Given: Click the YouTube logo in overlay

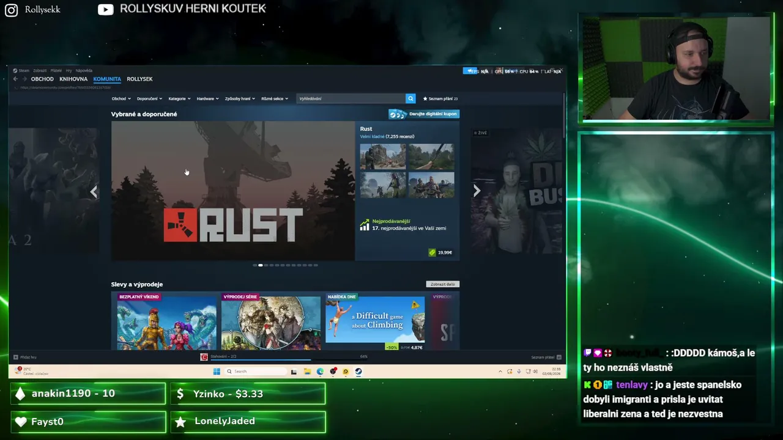Looking at the screenshot, I should [x=106, y=9].
